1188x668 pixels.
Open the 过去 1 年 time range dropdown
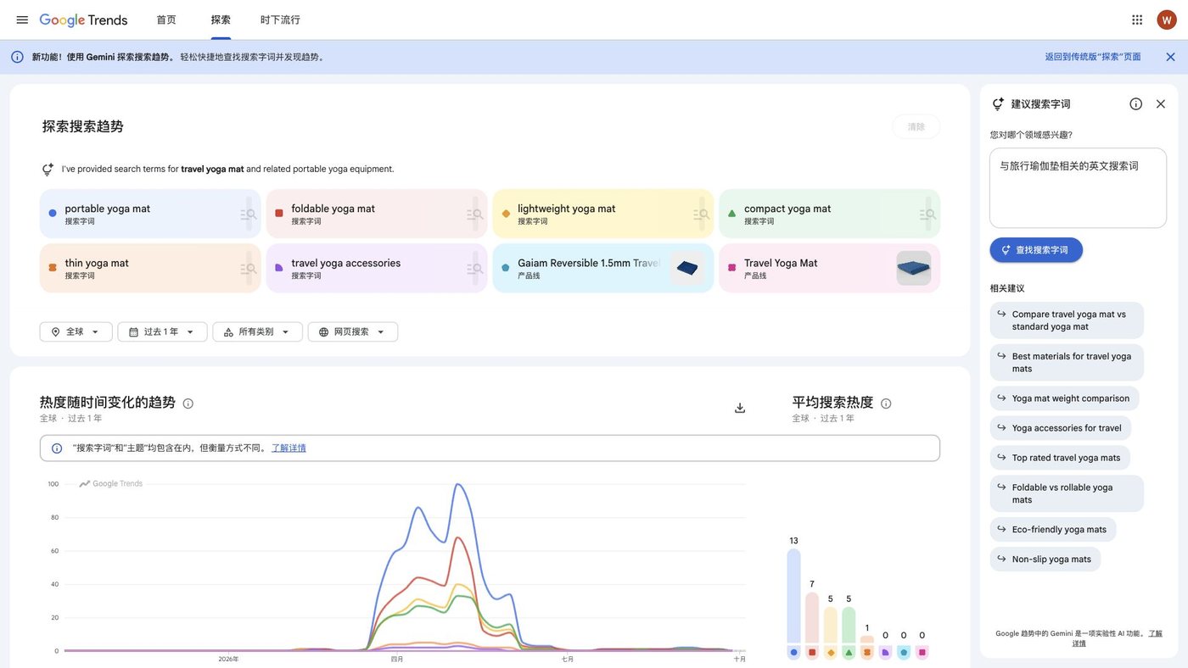click(x=162, y=332)
